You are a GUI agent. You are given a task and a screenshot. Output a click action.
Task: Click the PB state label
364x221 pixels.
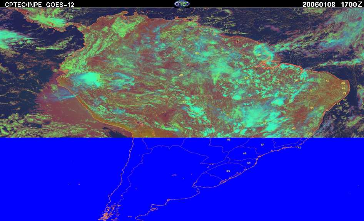pos(344,88)
